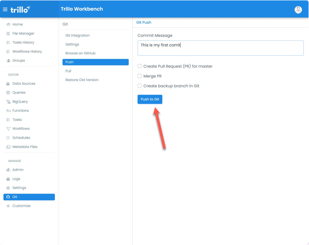Click the Schedules clock icon
309x245 pixels.
[x=8, y=138]
